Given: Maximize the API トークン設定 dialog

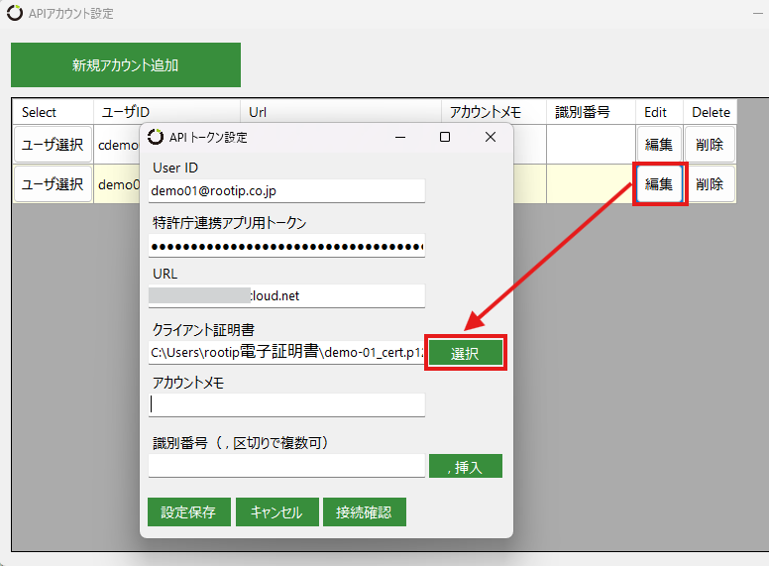Looking at the screenshot, I should click(445, 137).
